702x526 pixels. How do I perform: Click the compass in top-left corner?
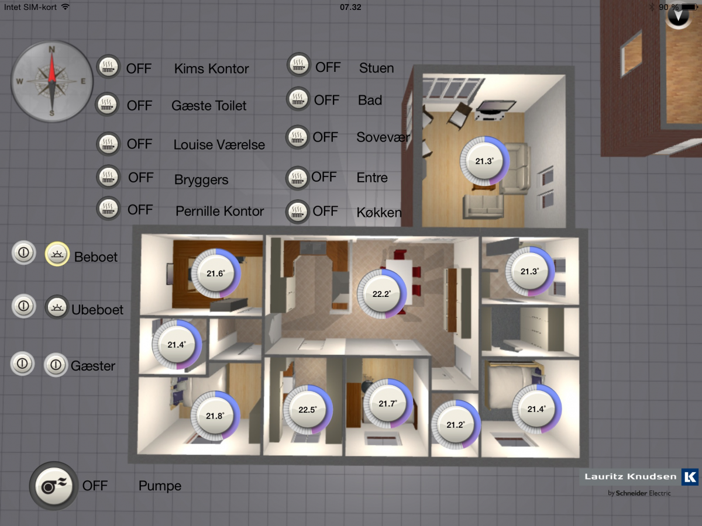tap(51, 81)
